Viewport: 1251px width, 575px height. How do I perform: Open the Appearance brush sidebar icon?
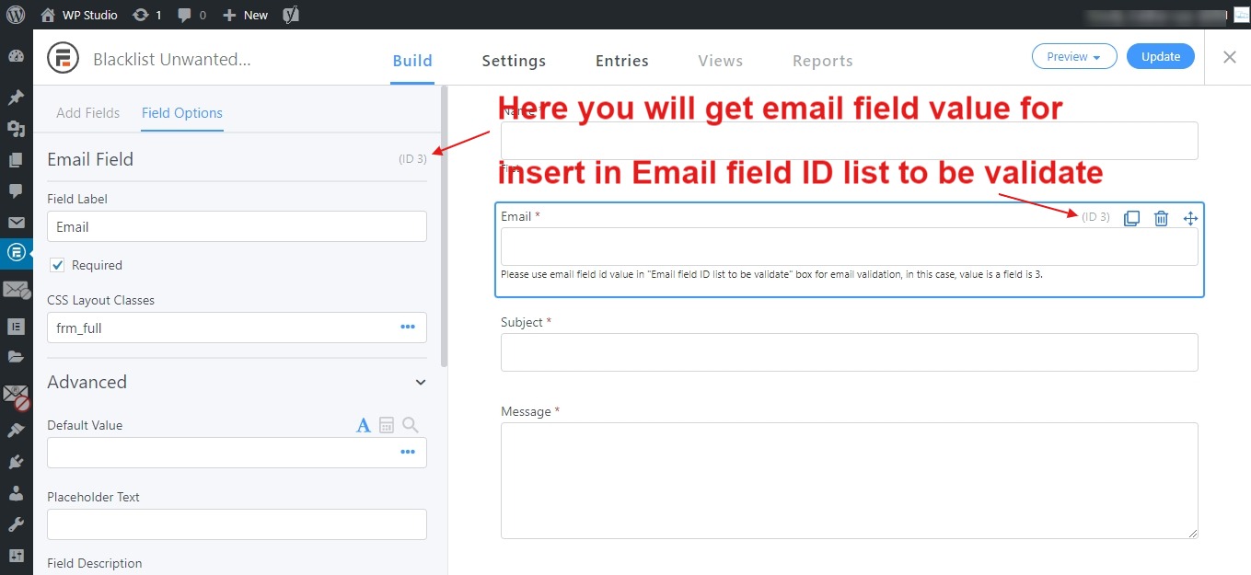point(16,431)
